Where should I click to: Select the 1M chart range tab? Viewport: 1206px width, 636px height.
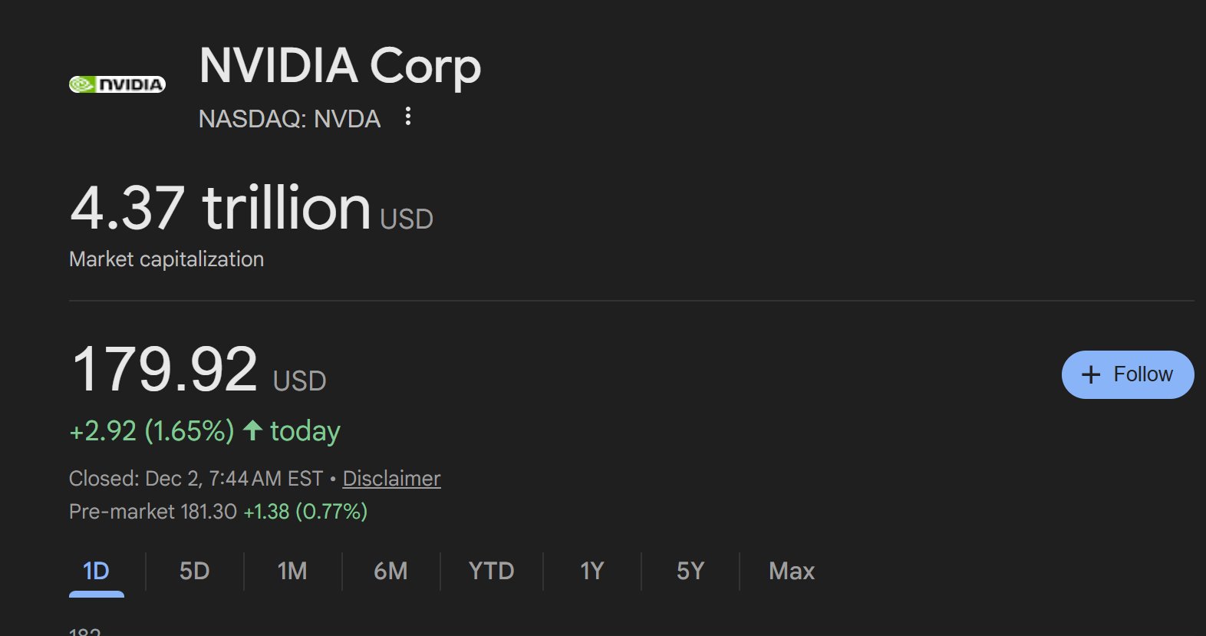[x=292, y=571]
